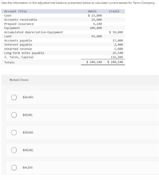Click the Long-term notes payable row label

click(24, 53)
